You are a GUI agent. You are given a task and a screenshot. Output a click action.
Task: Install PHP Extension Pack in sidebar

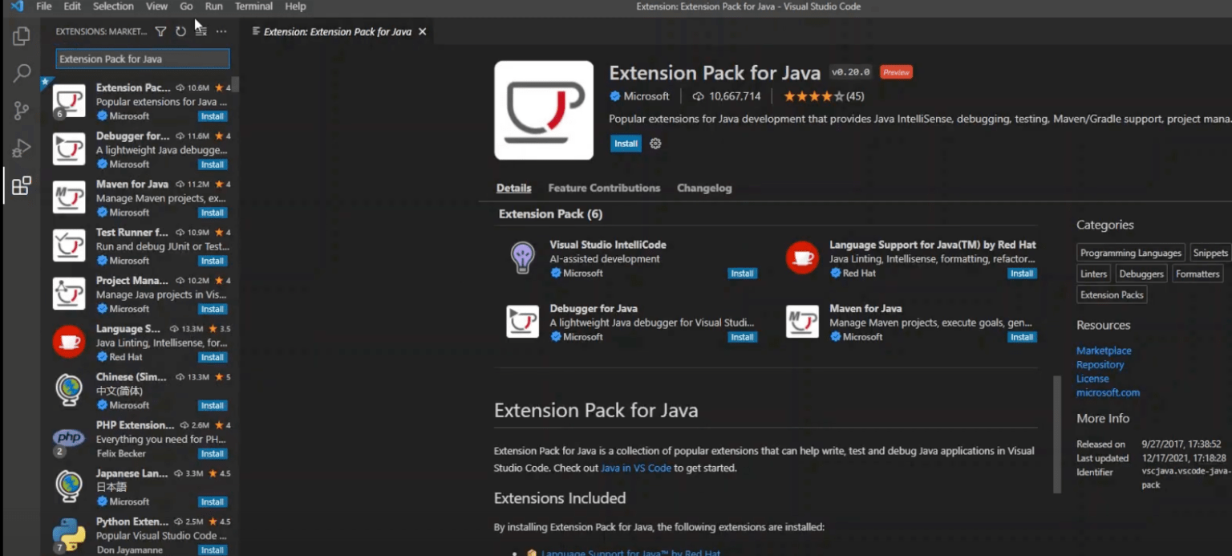213,453
